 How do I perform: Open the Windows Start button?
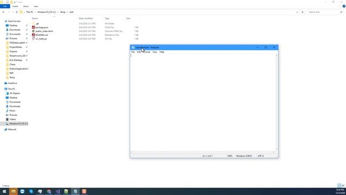coord(4,191)
